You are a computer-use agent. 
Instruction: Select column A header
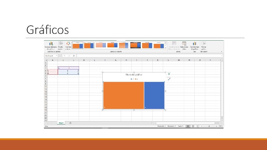[x=53, y=60]
